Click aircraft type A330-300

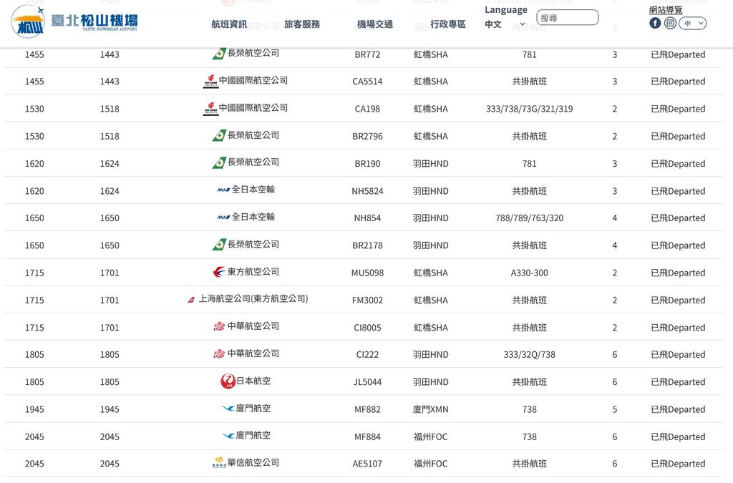pos(529,273)
